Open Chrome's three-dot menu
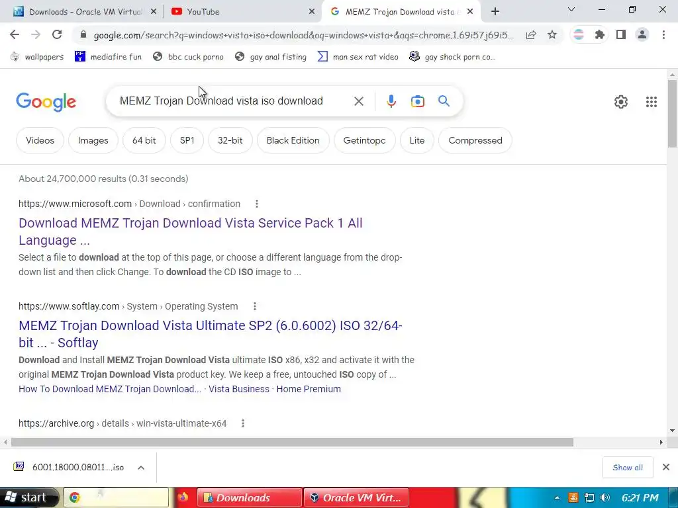Screen dimensions: 678x508 tap(663, 34)
